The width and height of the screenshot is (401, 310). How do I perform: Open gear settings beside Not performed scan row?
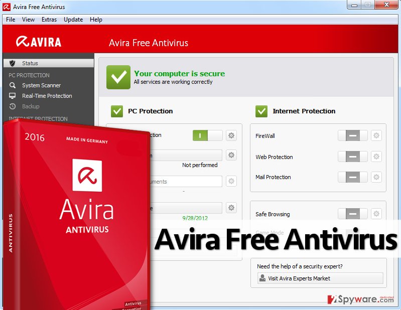231,155
